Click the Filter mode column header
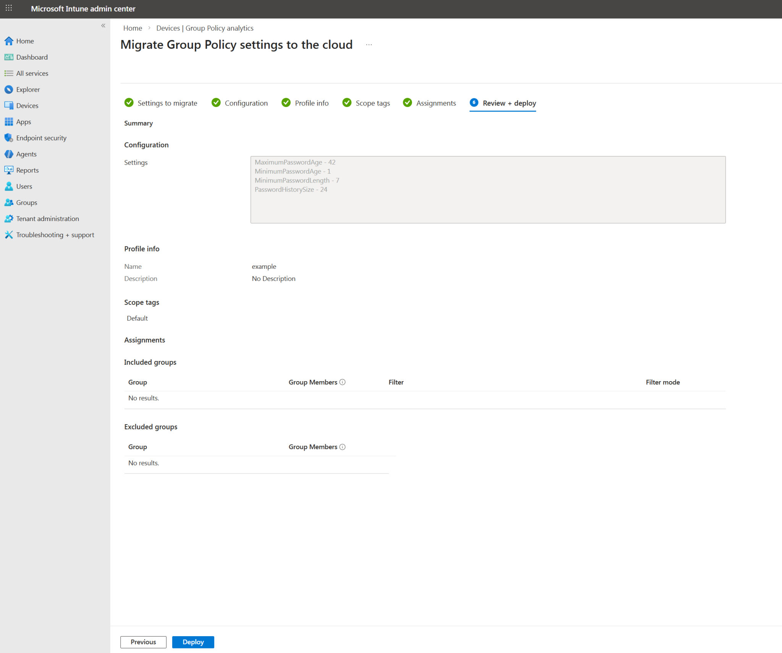The image size is (782, 653). pyautogui.click(x=663, y=382)
